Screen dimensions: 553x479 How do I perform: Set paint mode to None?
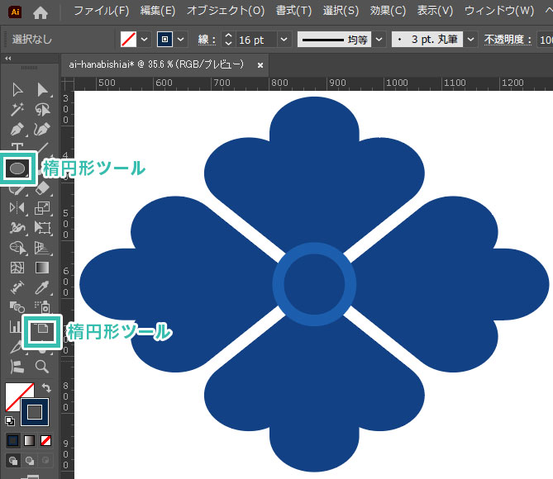coord(46,440)
